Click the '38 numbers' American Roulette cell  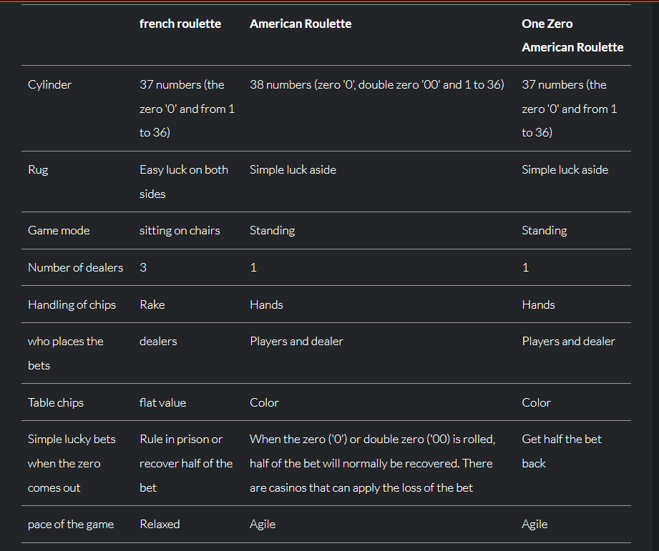[x=377, y=85]
